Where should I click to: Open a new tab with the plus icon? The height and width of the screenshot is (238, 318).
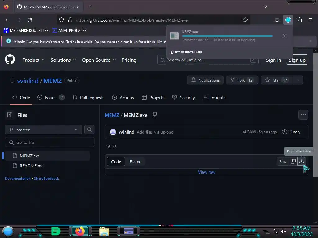point(90,7)
